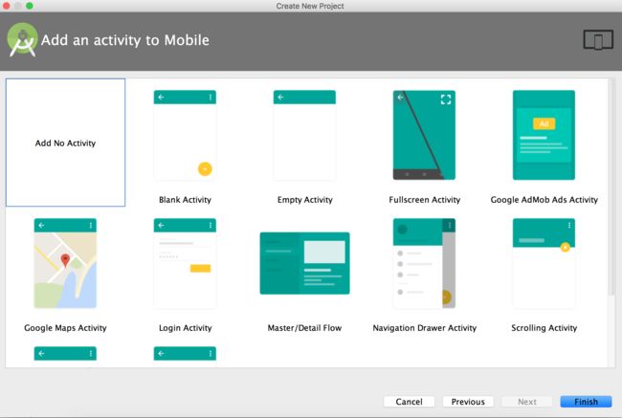
Task: Click the Scrolling Activity label
Action: (544, 328)
